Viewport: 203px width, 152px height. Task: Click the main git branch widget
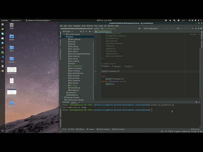[194, 132]
